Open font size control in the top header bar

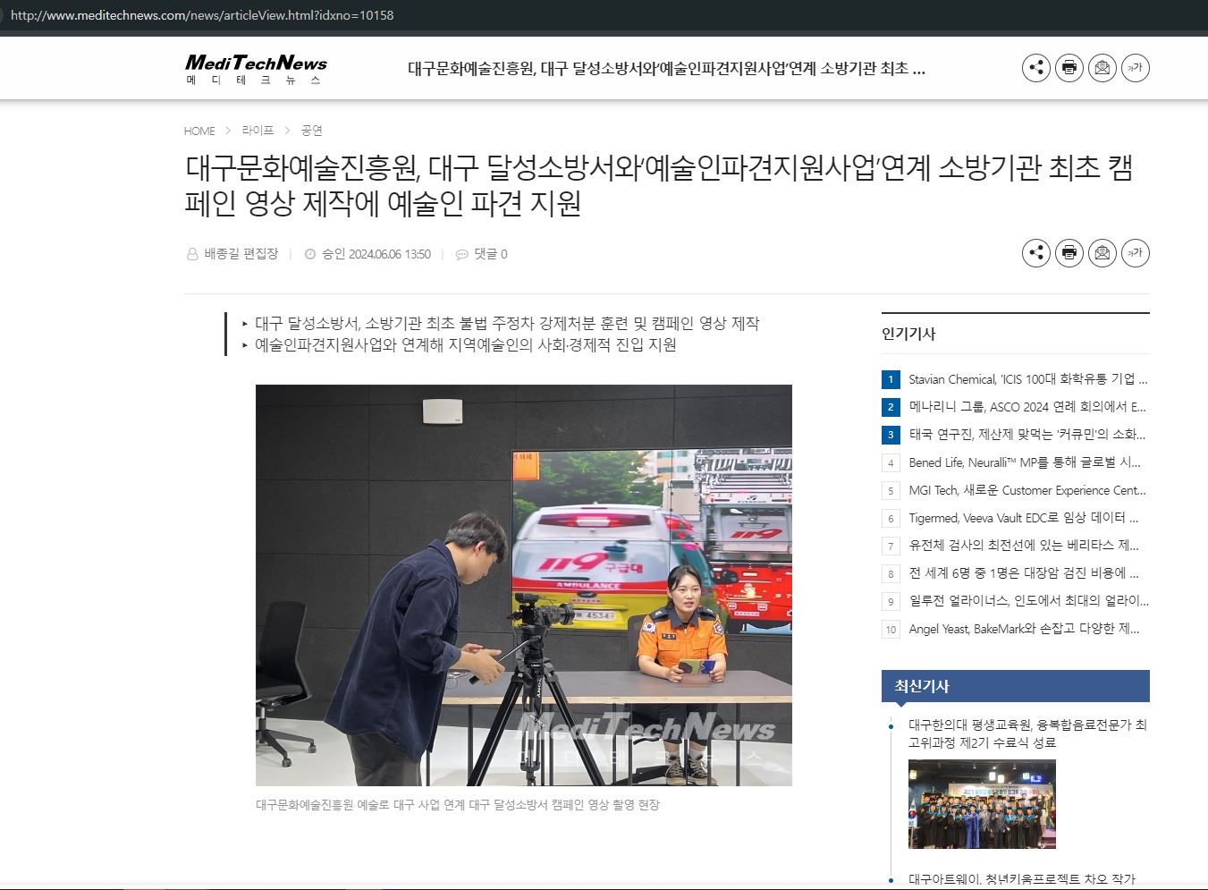pos(1135,68)
